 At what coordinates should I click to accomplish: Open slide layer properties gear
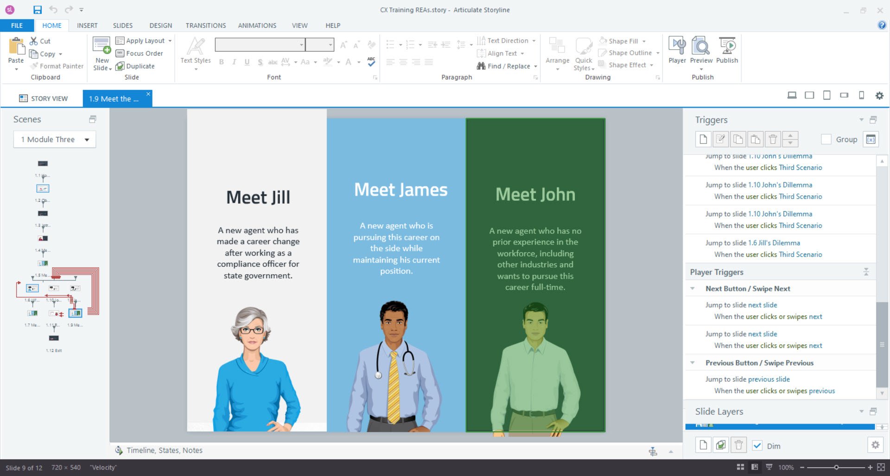(x=875, y=445)
